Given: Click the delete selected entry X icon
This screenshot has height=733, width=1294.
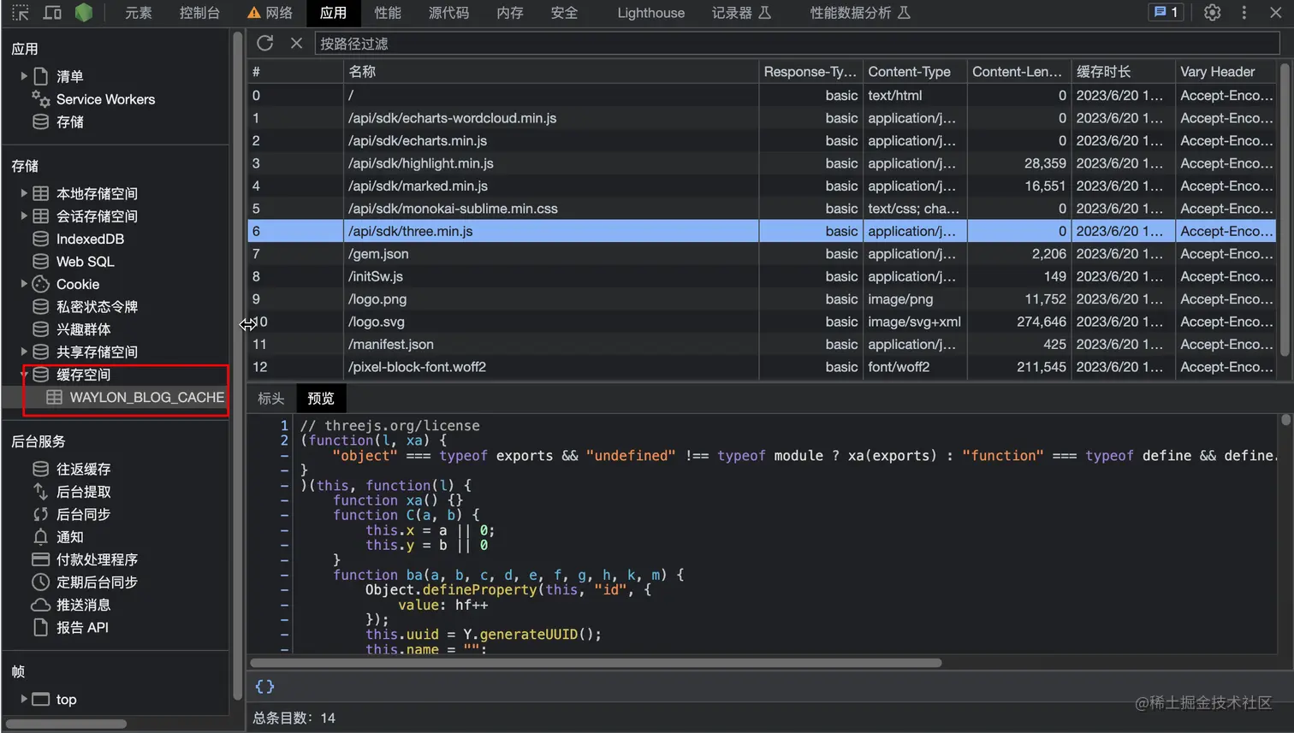Looking at the screenshot, I should (296, 43).
